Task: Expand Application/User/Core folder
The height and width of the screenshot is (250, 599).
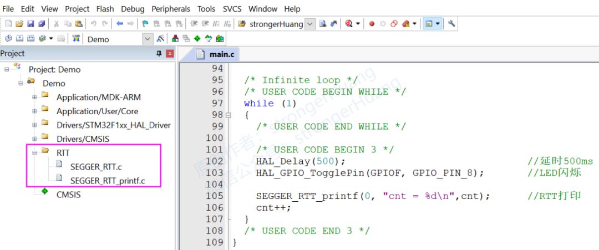Action: (x=35, y=111)
